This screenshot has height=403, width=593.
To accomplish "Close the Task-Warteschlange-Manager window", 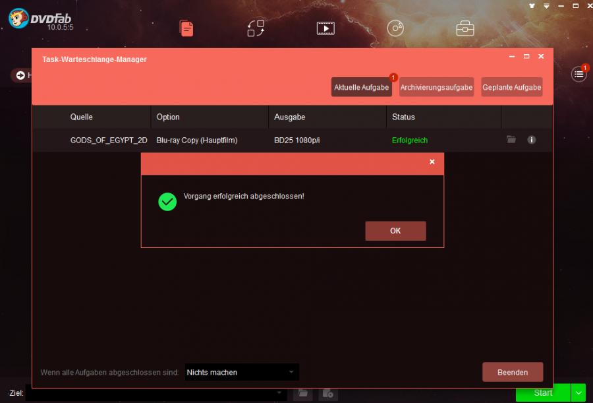I will coord(541,57).
